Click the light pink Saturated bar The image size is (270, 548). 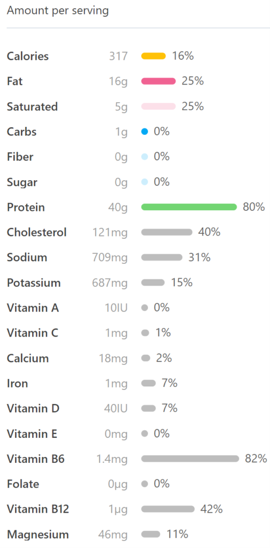coord(158,106)
